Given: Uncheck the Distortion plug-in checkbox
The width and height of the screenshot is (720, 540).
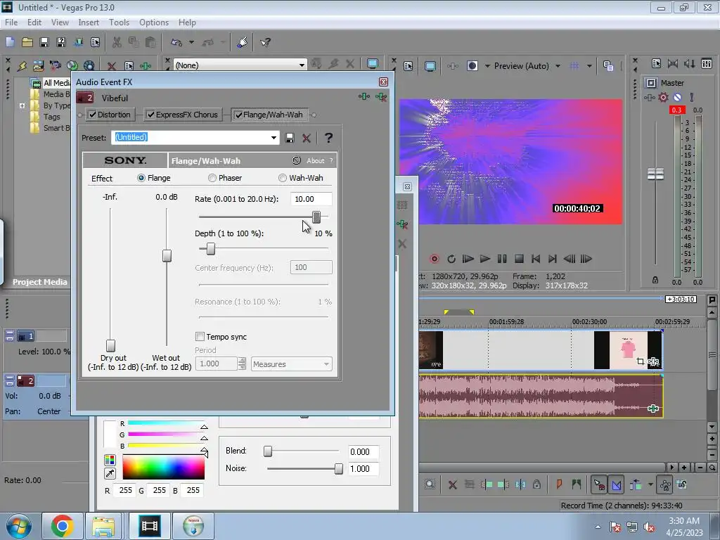Looking at the screenshot, I should (93, 115).
